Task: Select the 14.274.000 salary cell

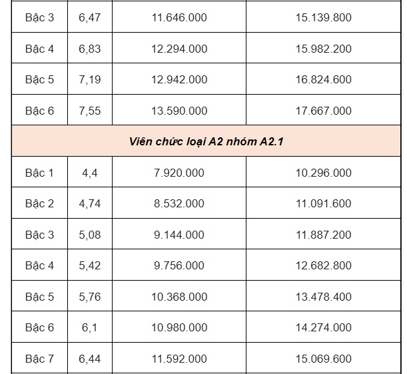Action: coord(323,327)
